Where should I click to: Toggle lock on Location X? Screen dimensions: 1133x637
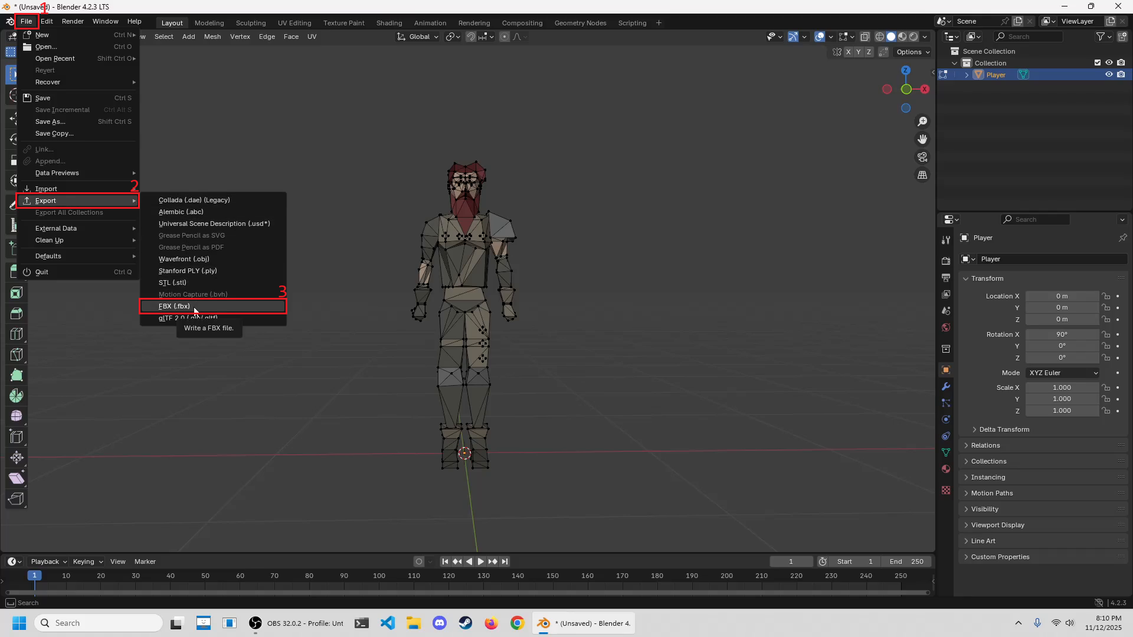tap(1106, 296)
